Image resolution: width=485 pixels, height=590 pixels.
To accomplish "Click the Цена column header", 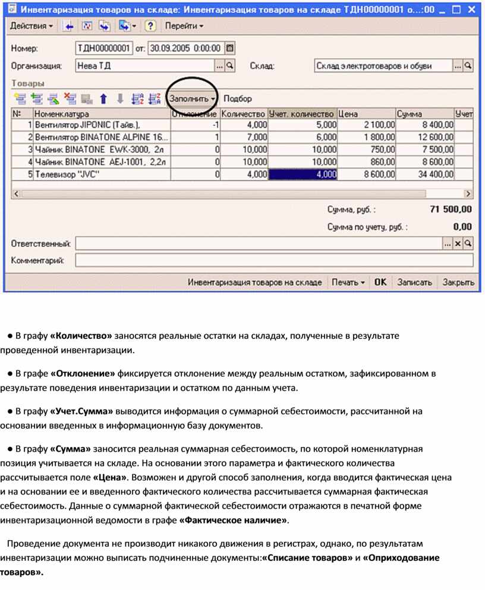I will [x=366, y=113].
